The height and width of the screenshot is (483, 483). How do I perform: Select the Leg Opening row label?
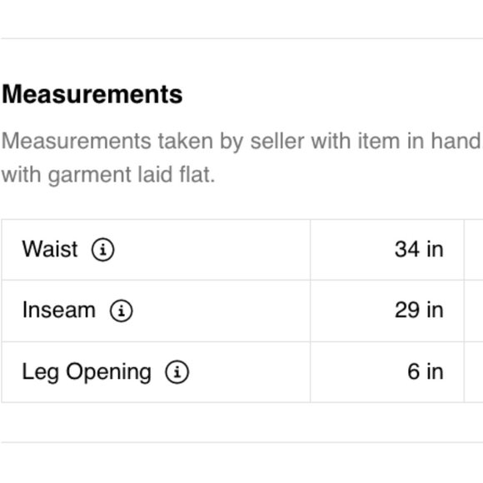(x=87, y=372)
